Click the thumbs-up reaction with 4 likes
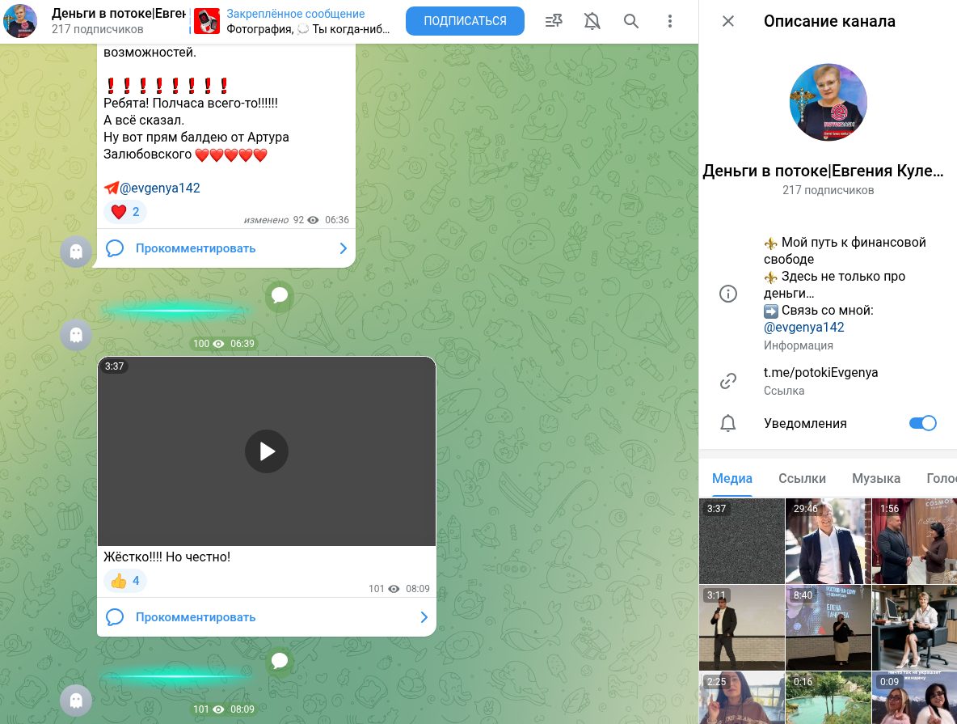Viewport: 957px width, 724px height. click(125, 581)
